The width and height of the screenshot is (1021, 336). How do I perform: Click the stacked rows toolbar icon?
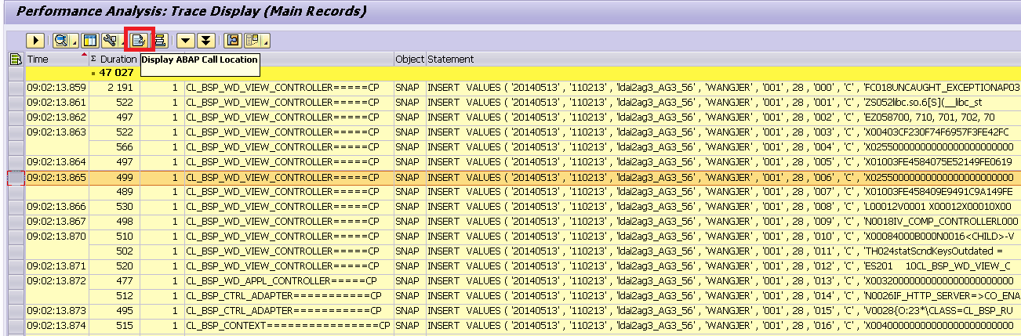pyautogui.click(x=160, y=40)
